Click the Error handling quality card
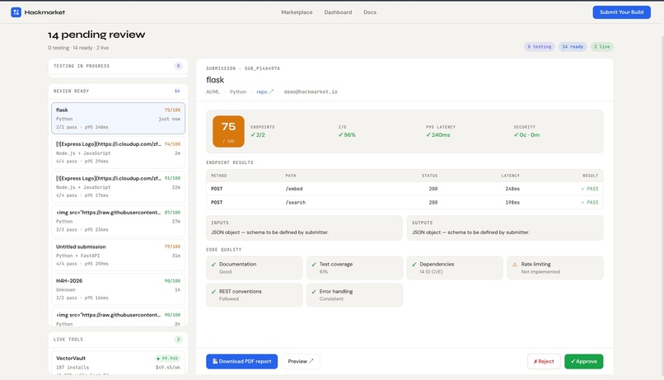Screen dimensions: 664x380 (354, 295)
